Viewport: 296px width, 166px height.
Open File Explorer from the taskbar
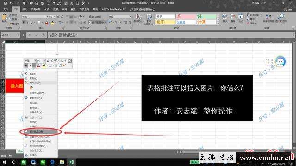click(x=62, y=162)
